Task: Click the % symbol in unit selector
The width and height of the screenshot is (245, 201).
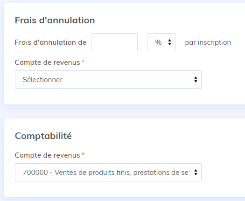Action: pyautogui.click(x=158, y=42)
